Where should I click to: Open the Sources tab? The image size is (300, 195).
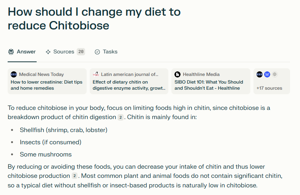[65, 52]
